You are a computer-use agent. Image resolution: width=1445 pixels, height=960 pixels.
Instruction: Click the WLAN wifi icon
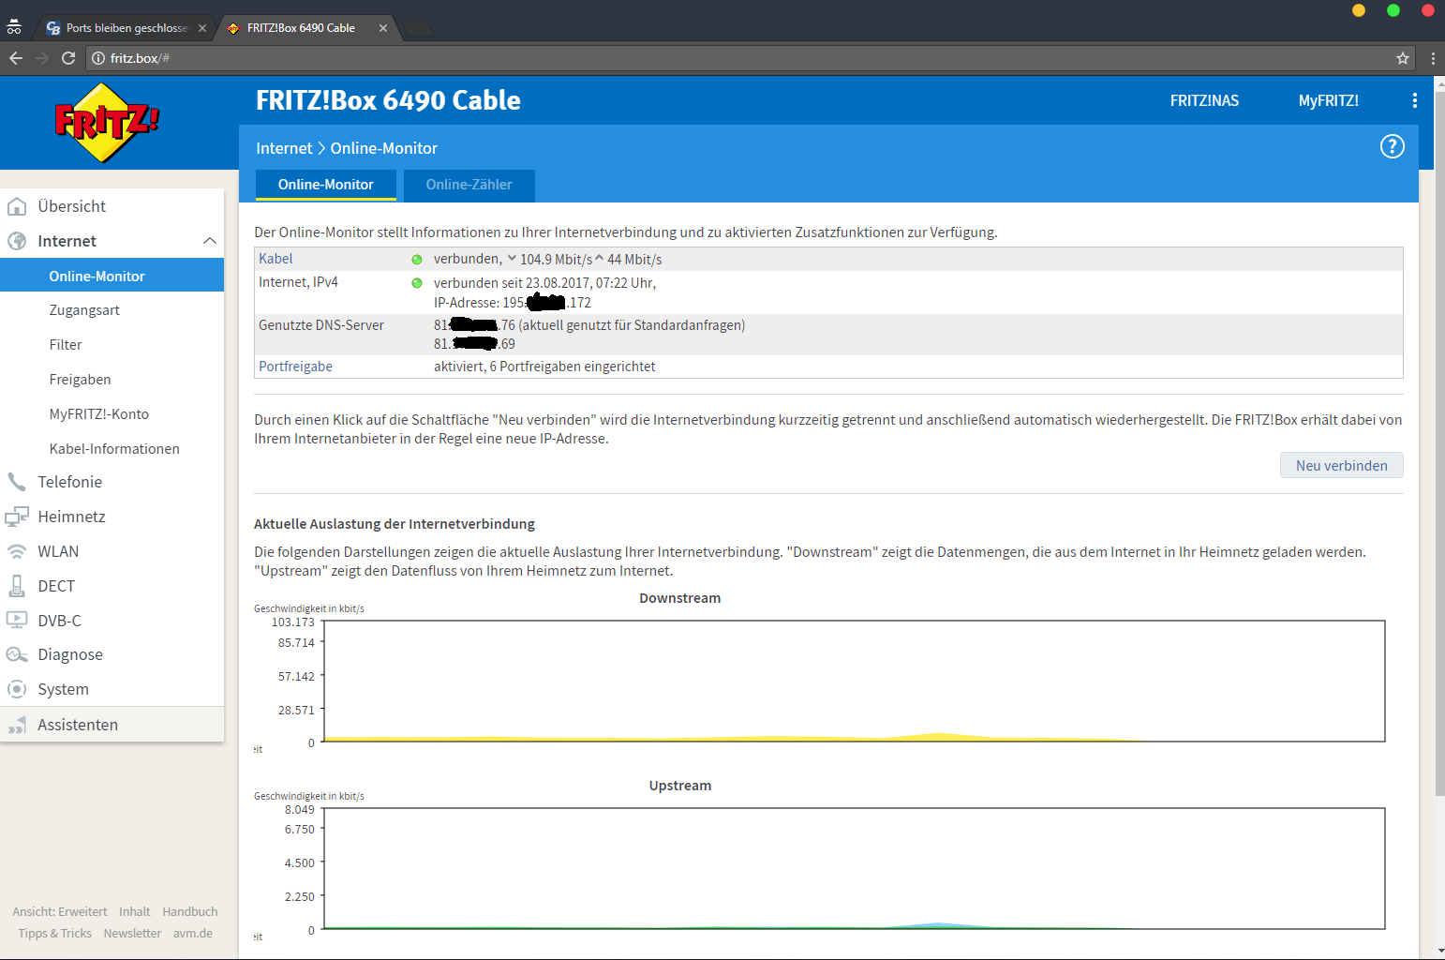coord(17,551)
